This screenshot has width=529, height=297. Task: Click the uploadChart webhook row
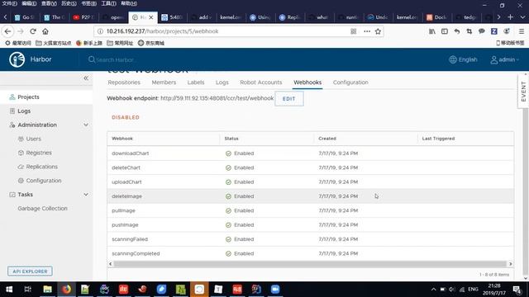[x=311, y=181]
